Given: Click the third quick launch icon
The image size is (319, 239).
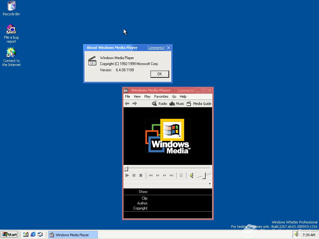Looking at the screenshot, I should click(40, 235).
